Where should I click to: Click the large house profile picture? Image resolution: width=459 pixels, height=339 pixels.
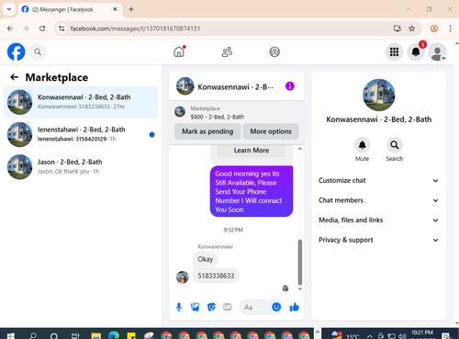(378, 95)
